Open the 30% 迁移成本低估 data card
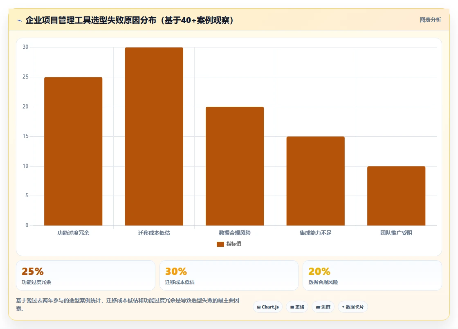This screenshot has height=329, width=458. [229, 275]
